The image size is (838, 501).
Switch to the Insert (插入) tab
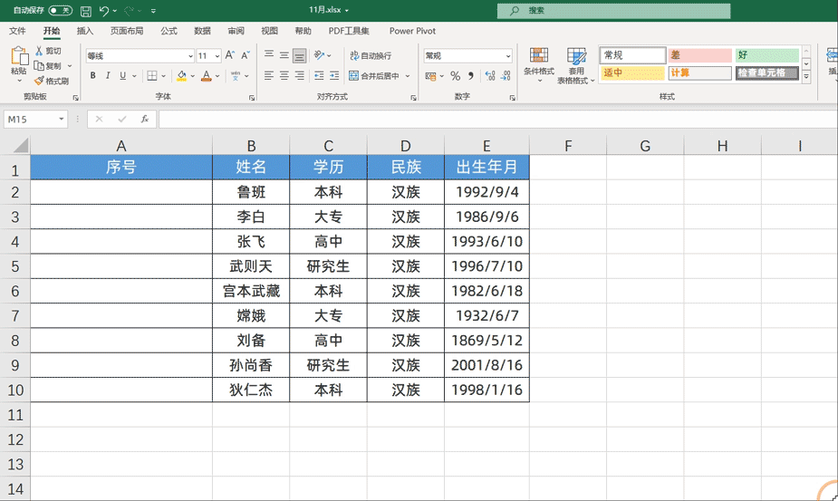point(84,31)
